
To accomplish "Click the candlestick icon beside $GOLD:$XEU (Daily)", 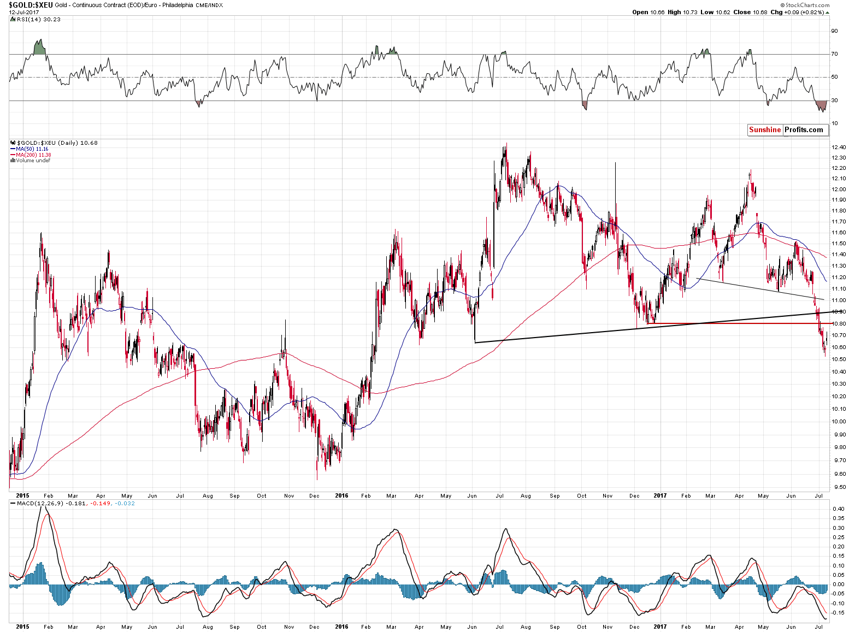I will (x=12, y=143).
